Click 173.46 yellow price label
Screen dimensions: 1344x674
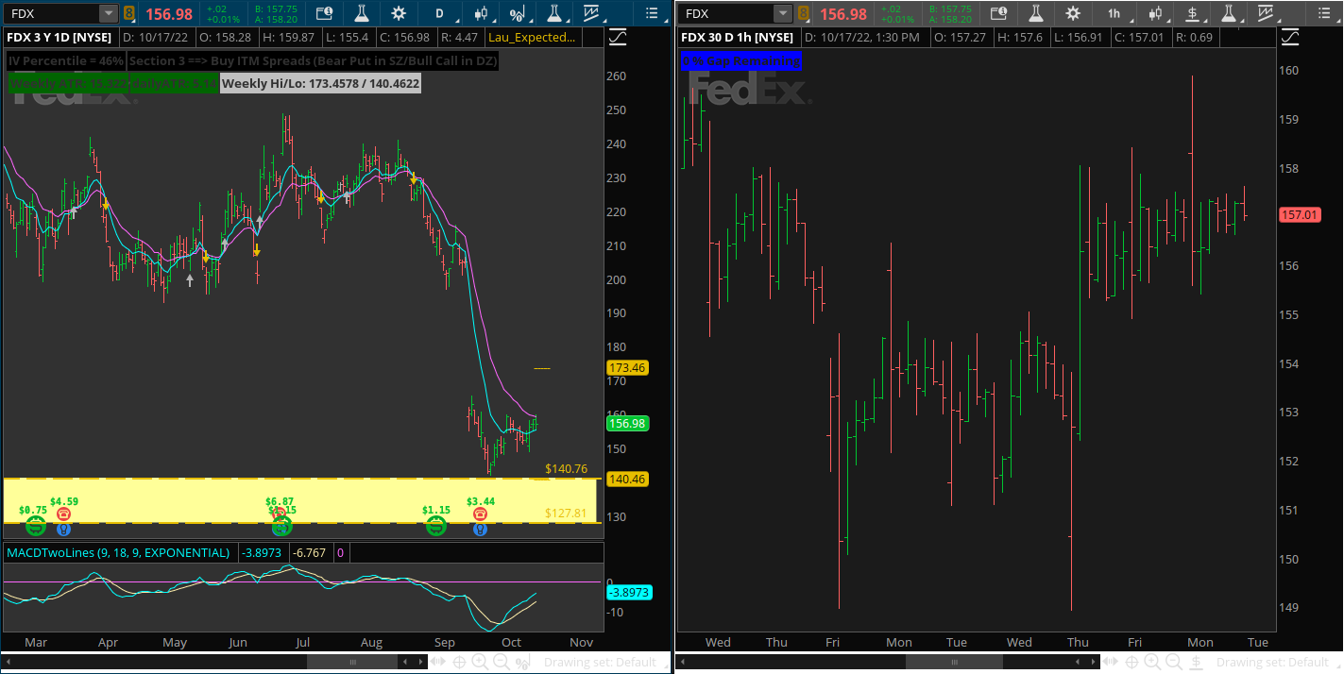627,368
